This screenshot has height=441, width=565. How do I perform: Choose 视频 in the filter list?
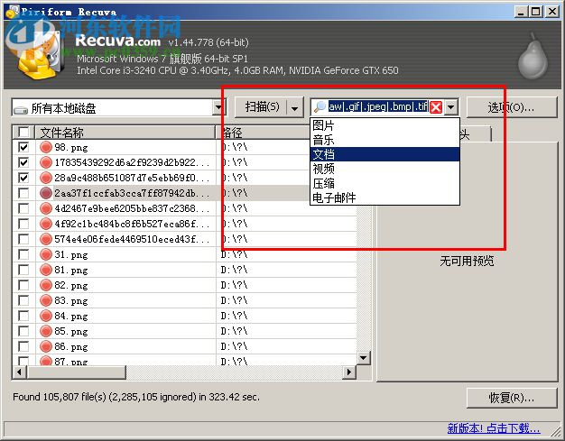[384, 169]
